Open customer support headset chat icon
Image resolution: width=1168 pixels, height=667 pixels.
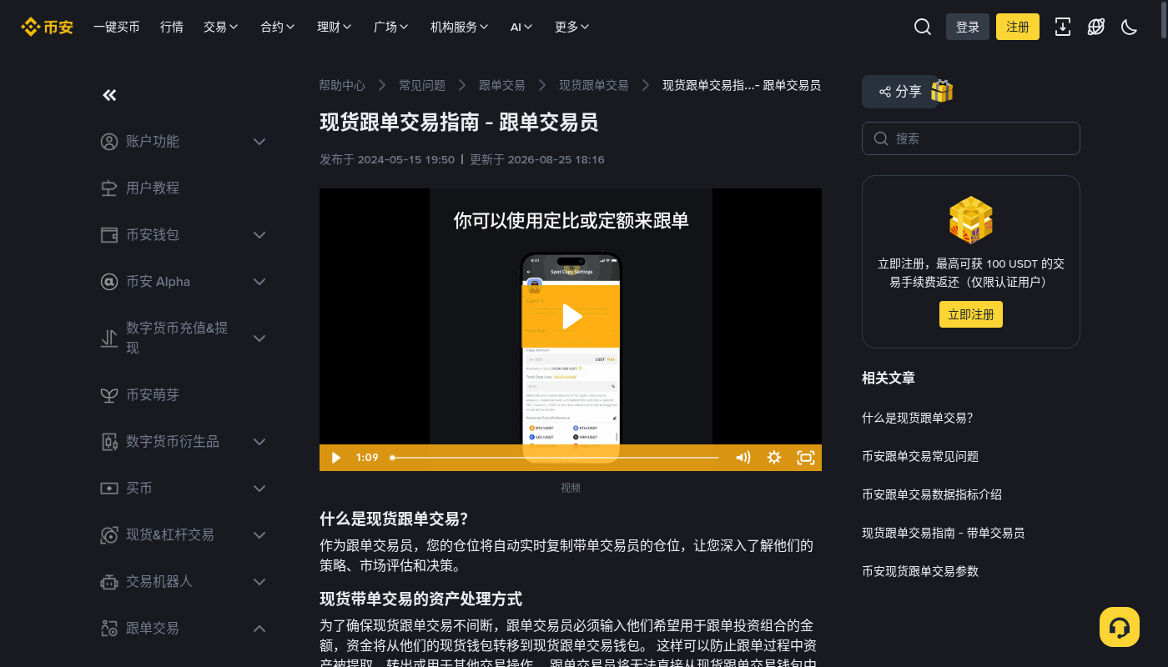(1120, 627)
